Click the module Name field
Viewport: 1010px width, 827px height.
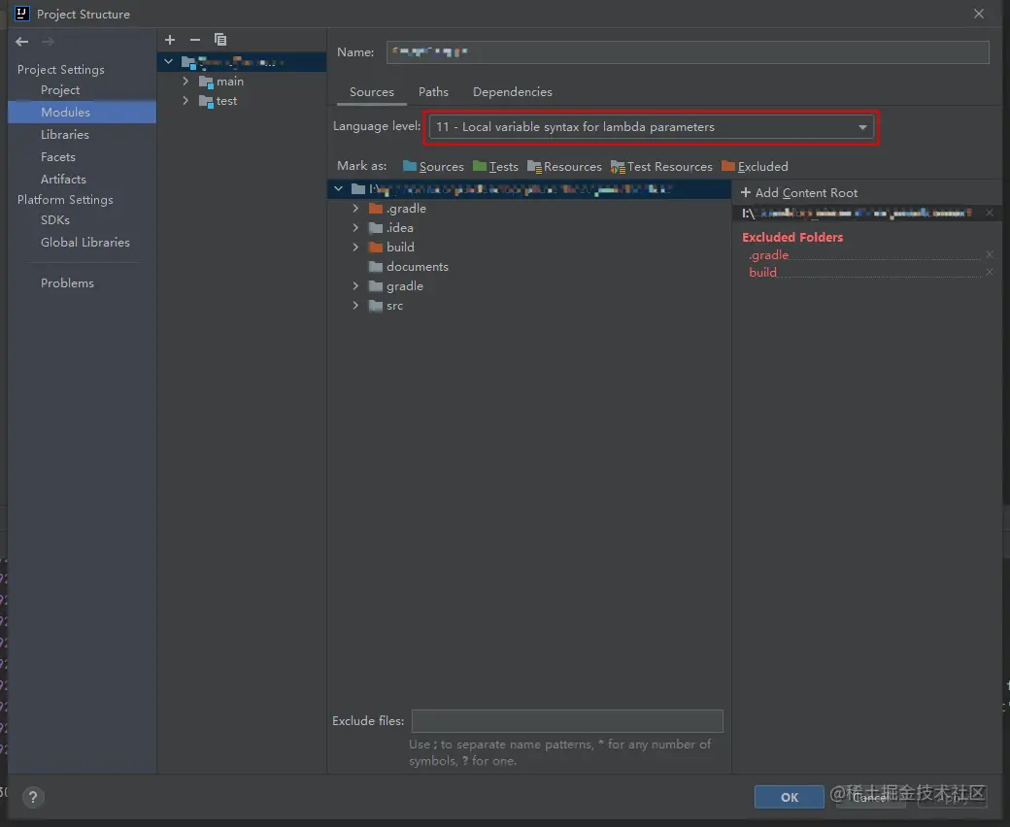(x=688, y=52)
